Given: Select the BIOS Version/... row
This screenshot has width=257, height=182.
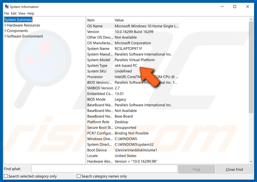Looking at the screenshot, I should (133, 83).
